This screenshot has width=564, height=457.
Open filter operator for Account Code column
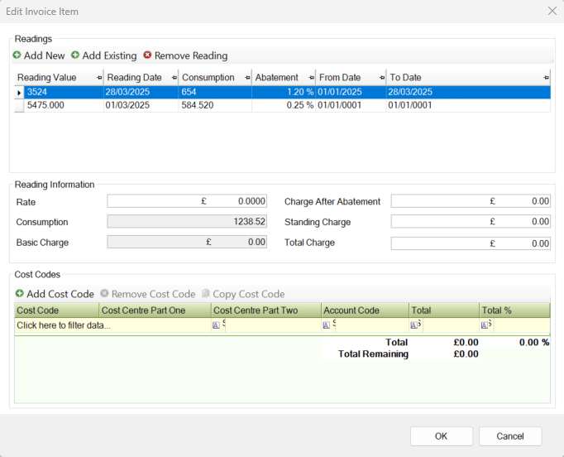click(x=327, y=325)
